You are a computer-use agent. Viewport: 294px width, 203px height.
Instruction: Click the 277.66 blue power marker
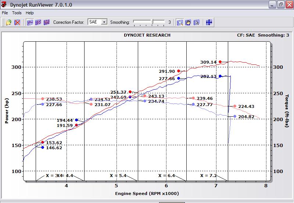click(x=179, y=78)
